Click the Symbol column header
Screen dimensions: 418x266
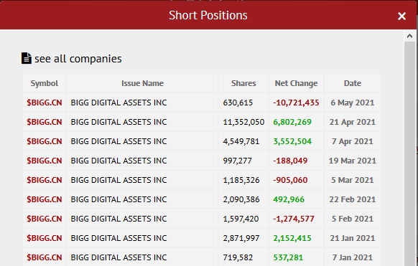coord(45,83)
